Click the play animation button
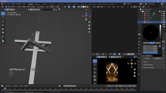Viewport: 166px width, 93px height. (71, 86)
